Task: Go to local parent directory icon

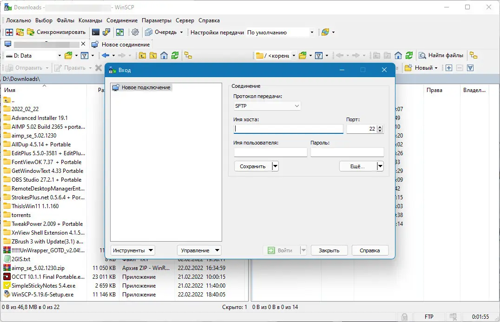Action: [142, 55]
